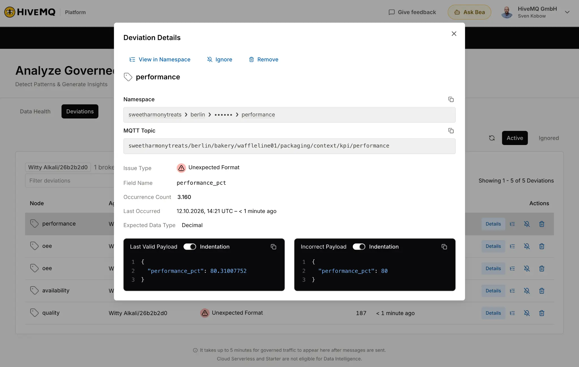
Task: Switch to the Data Health tab
Action: click(35, 111)
